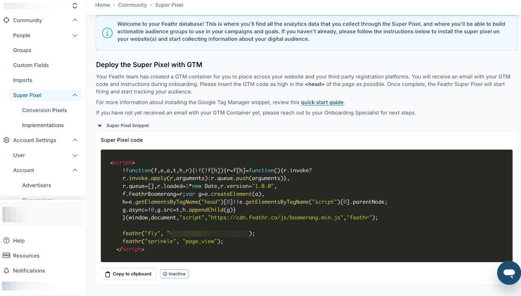Open the chat support bubble
The width and height of the screenshot is (521, 296).
pos(509,273)
